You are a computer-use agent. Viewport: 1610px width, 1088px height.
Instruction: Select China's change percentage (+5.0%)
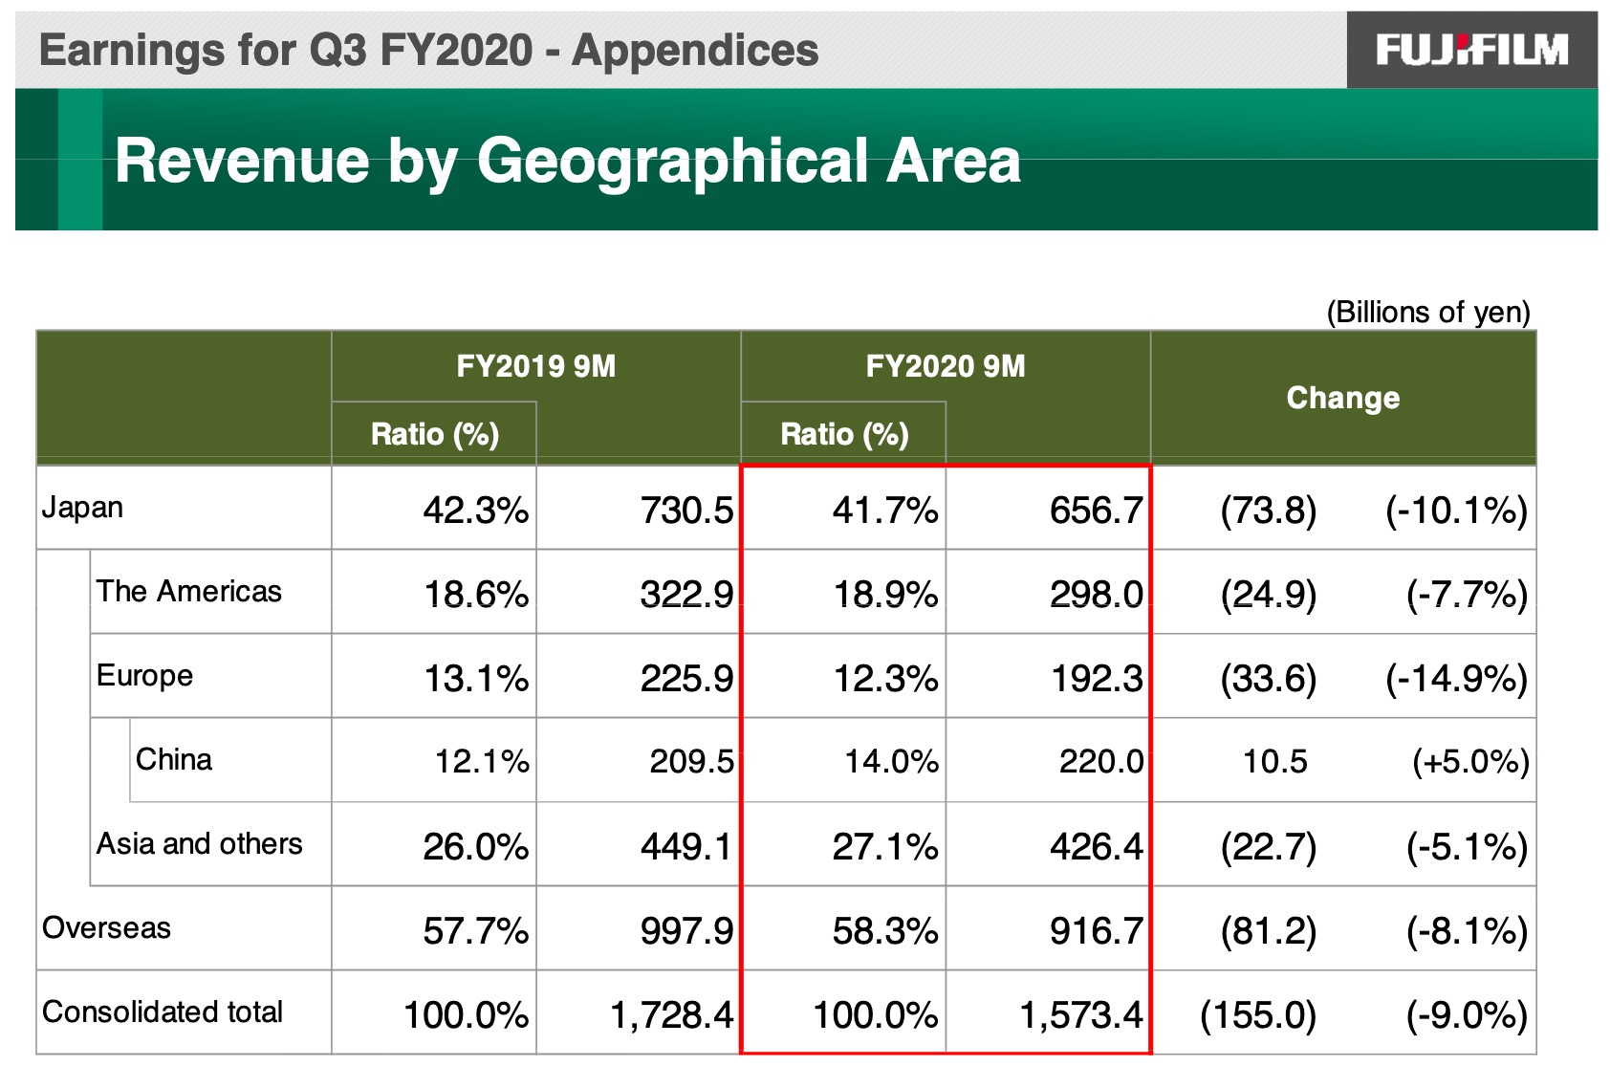(1469, 762)
